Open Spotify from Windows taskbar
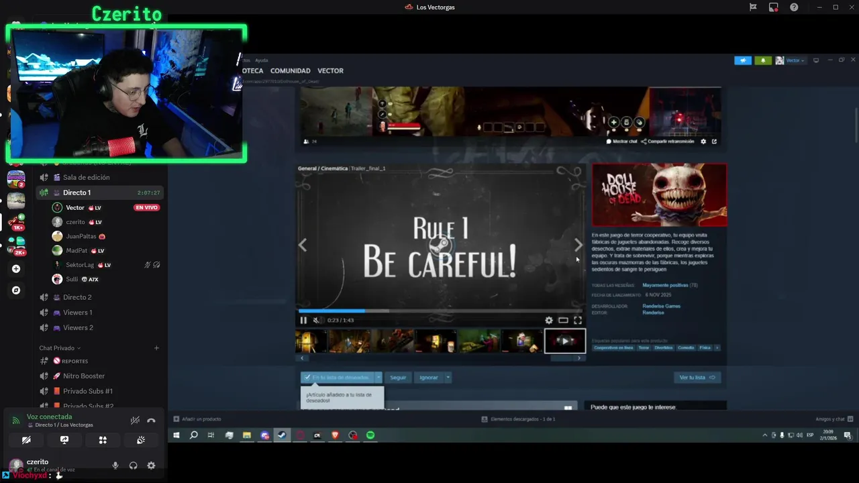The image size is (859, 483). pyautogui.click(x=370, y=435)
